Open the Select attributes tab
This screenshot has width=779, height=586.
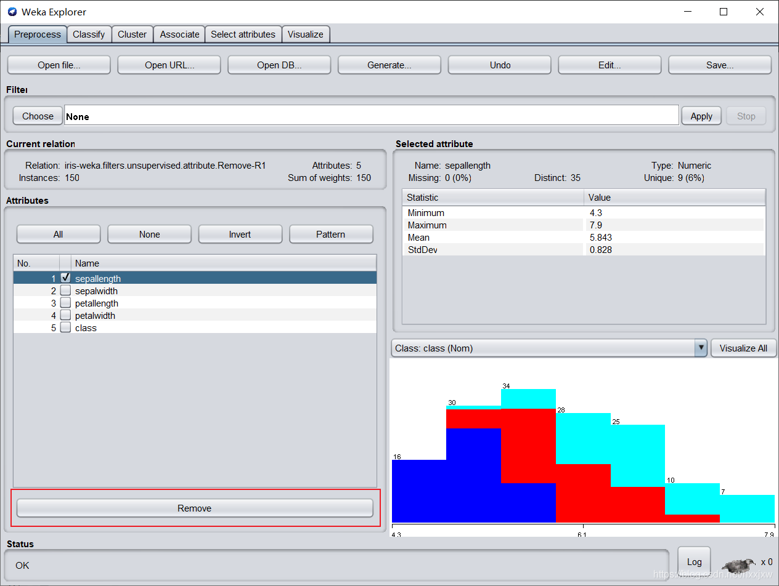click(x=243, y=34)
